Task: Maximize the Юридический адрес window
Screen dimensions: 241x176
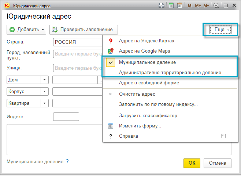Action: (226, 6)
